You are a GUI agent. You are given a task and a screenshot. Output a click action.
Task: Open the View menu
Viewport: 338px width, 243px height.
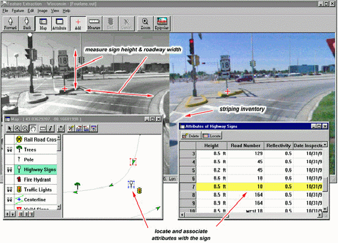pos(55,11)
